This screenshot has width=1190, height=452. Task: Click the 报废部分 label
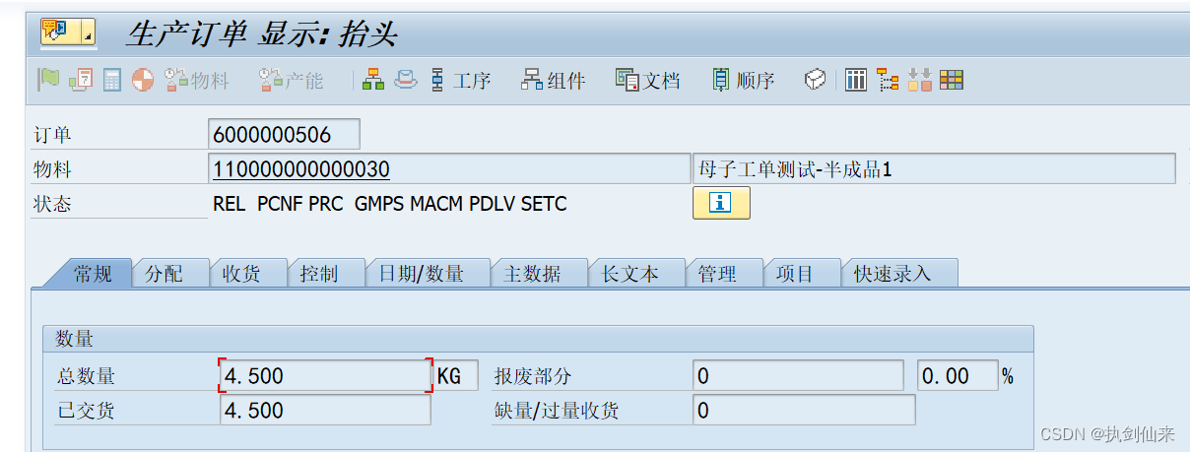tap(533, 376)
